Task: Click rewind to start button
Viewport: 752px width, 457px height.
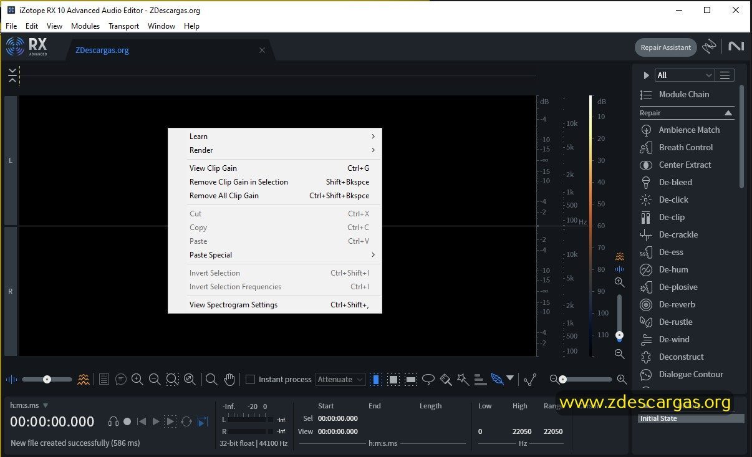Action: click(142, 421)
